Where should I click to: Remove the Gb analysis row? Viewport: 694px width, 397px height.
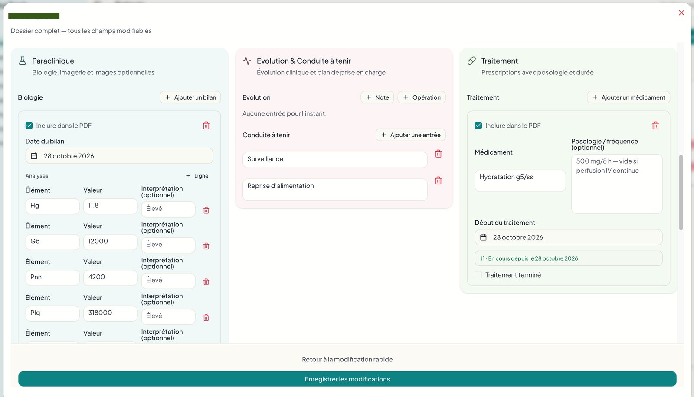(x=206, y=246)
